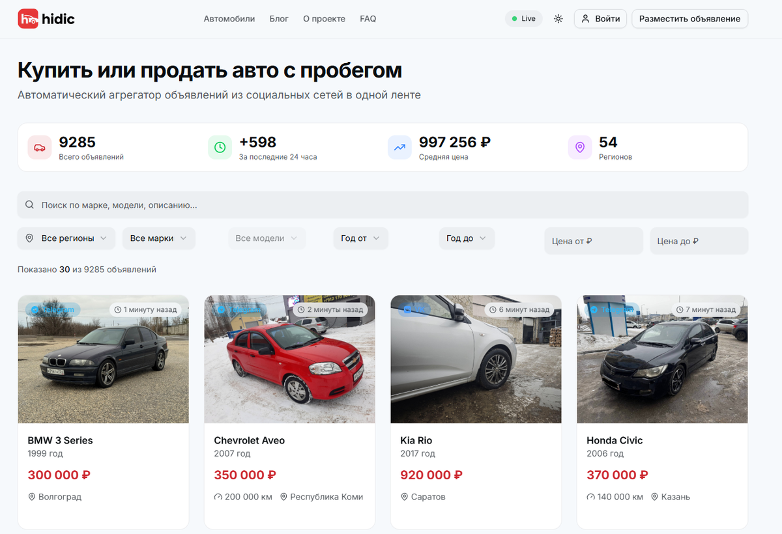Viewport: 782px width, 534px height.
Task: Click the location pin next to Республика Коми
Action: 283,497
